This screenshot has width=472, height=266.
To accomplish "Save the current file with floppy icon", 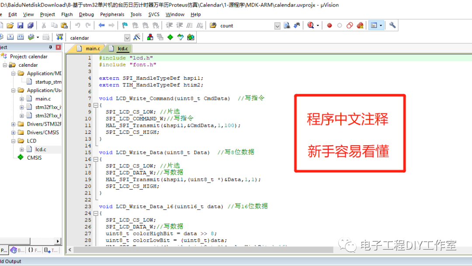I will pos(20,26).
